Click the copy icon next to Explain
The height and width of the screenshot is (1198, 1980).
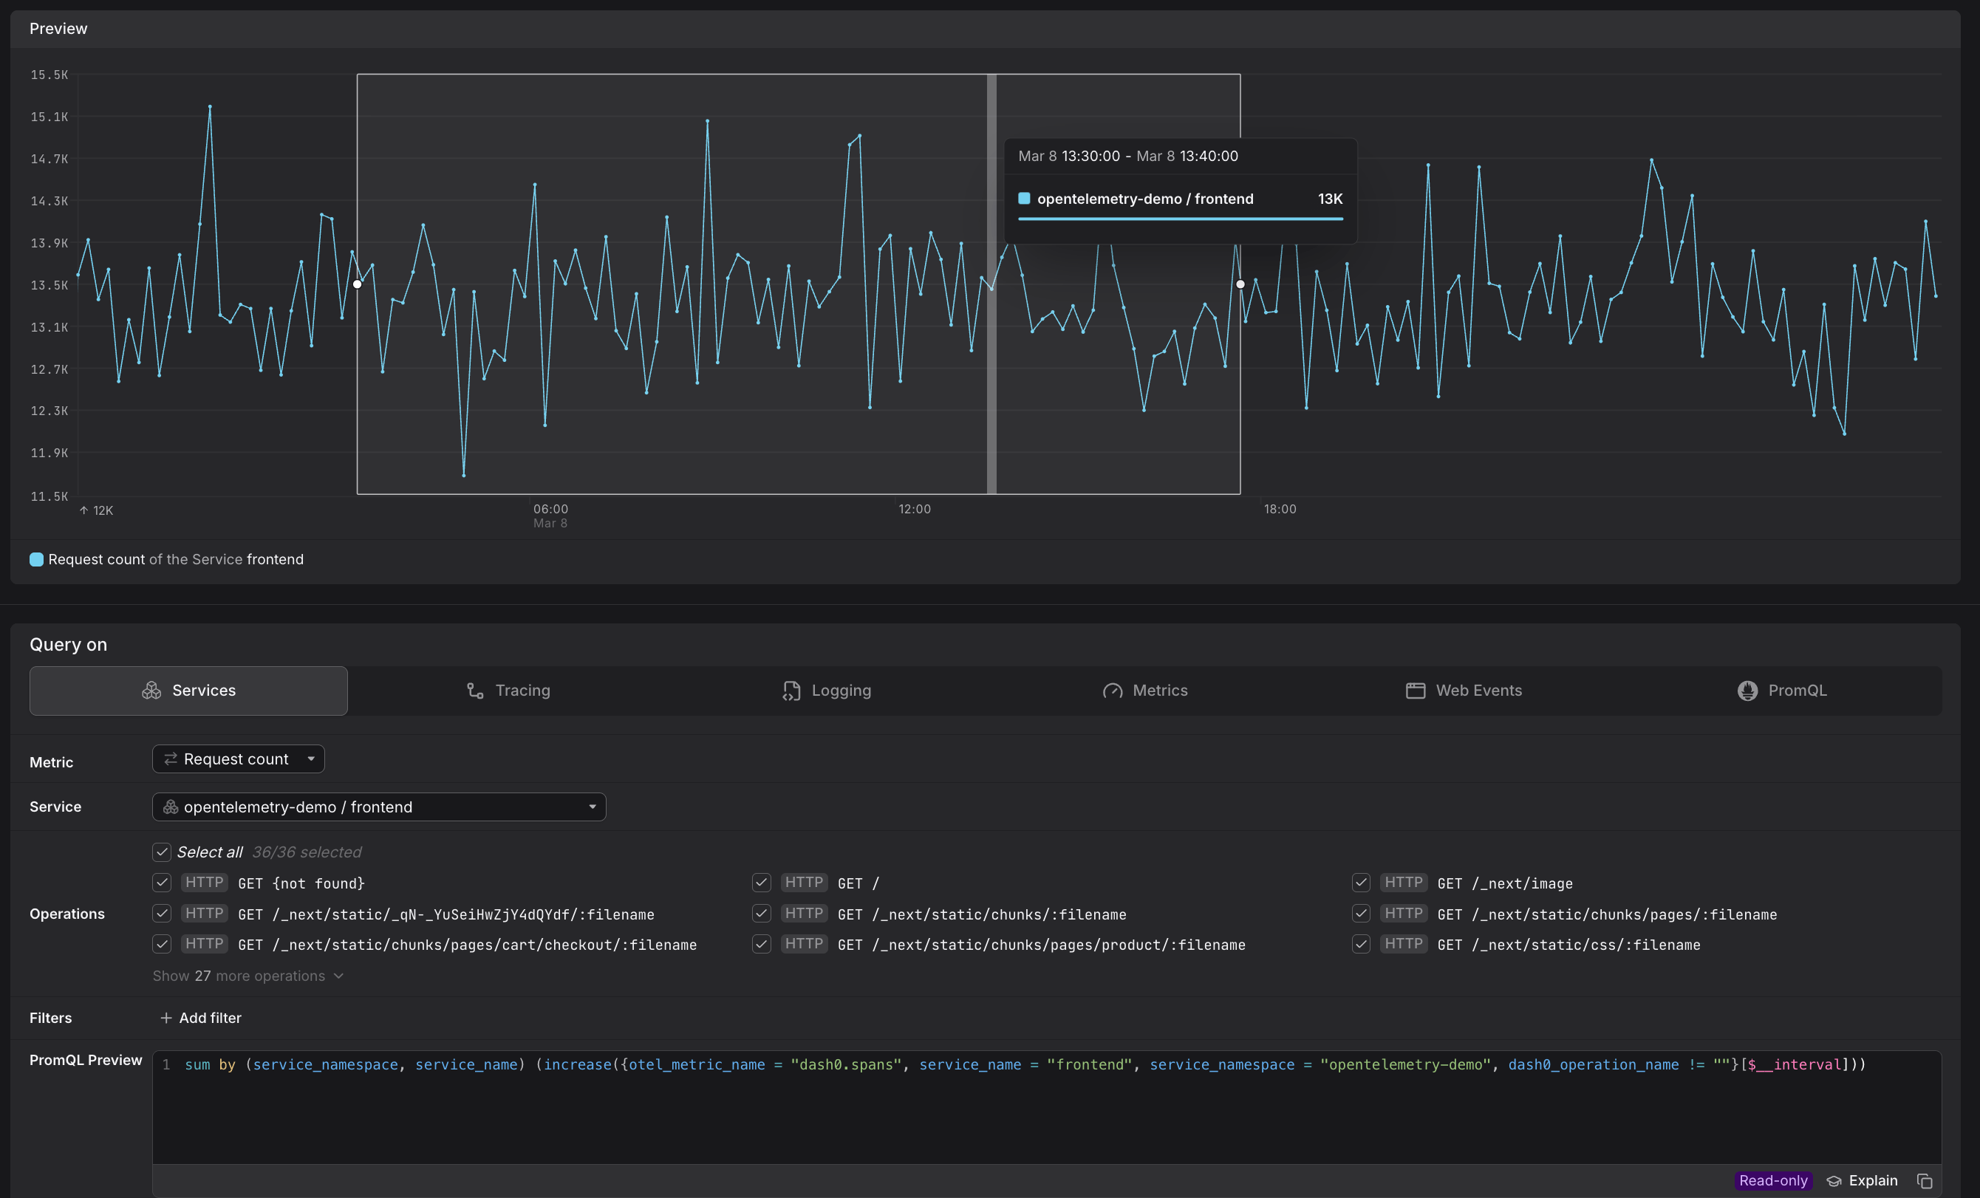click(1925, 1180)
